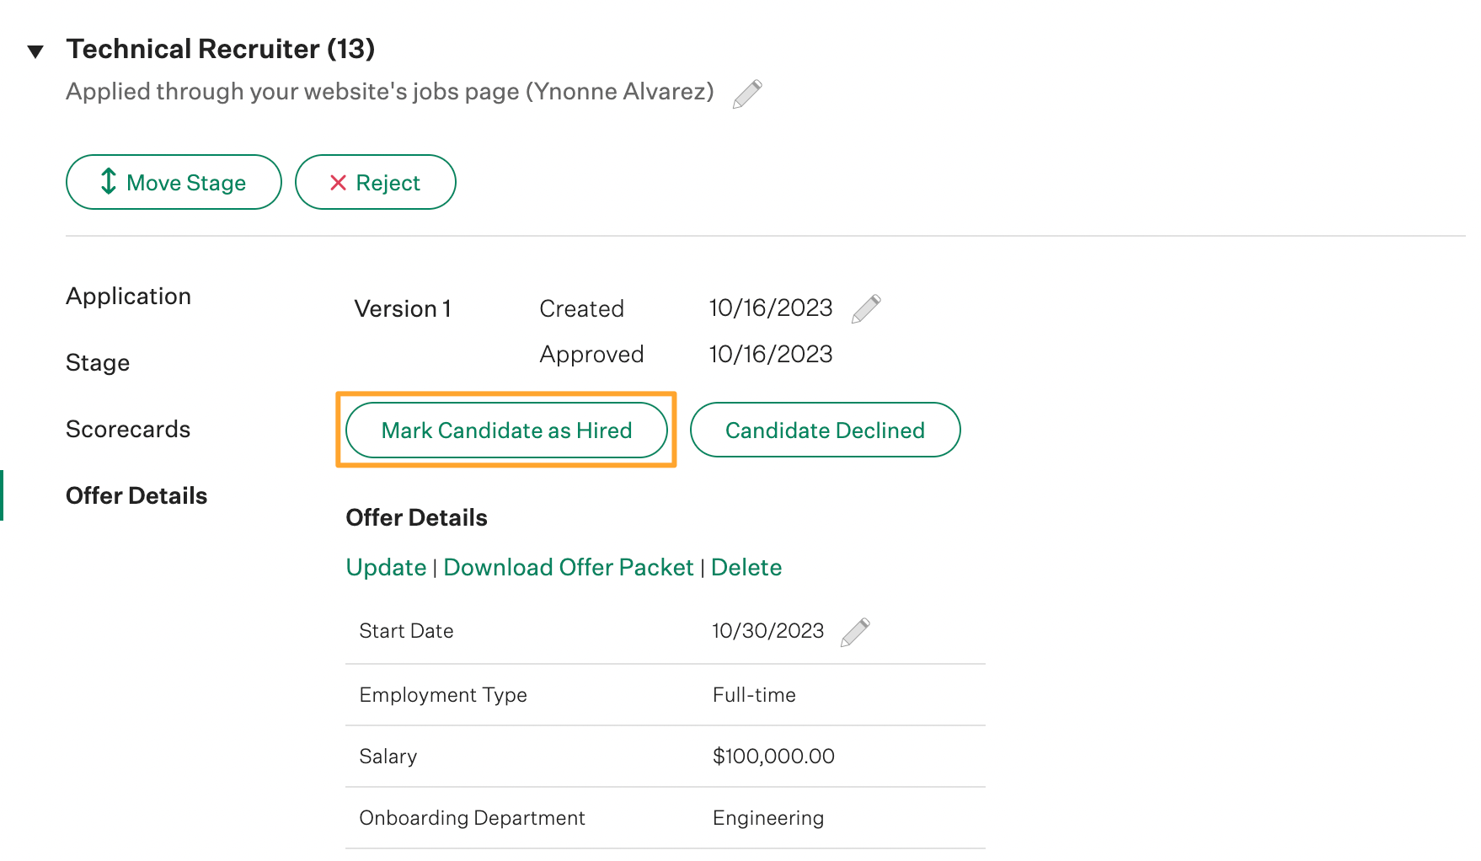Image resolution: width=1481 pixels, height=861 pixels.
Task: Switch to the Stage tab
Action: (98, 363)
